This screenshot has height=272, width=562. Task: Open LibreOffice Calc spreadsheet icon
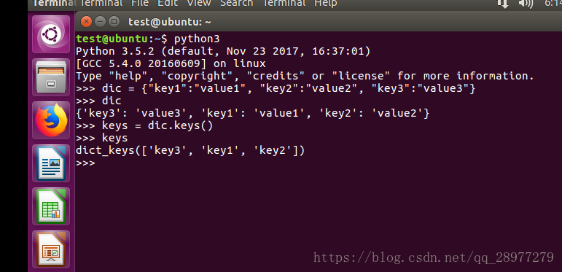pyautogui.click(x=51, y=206)
